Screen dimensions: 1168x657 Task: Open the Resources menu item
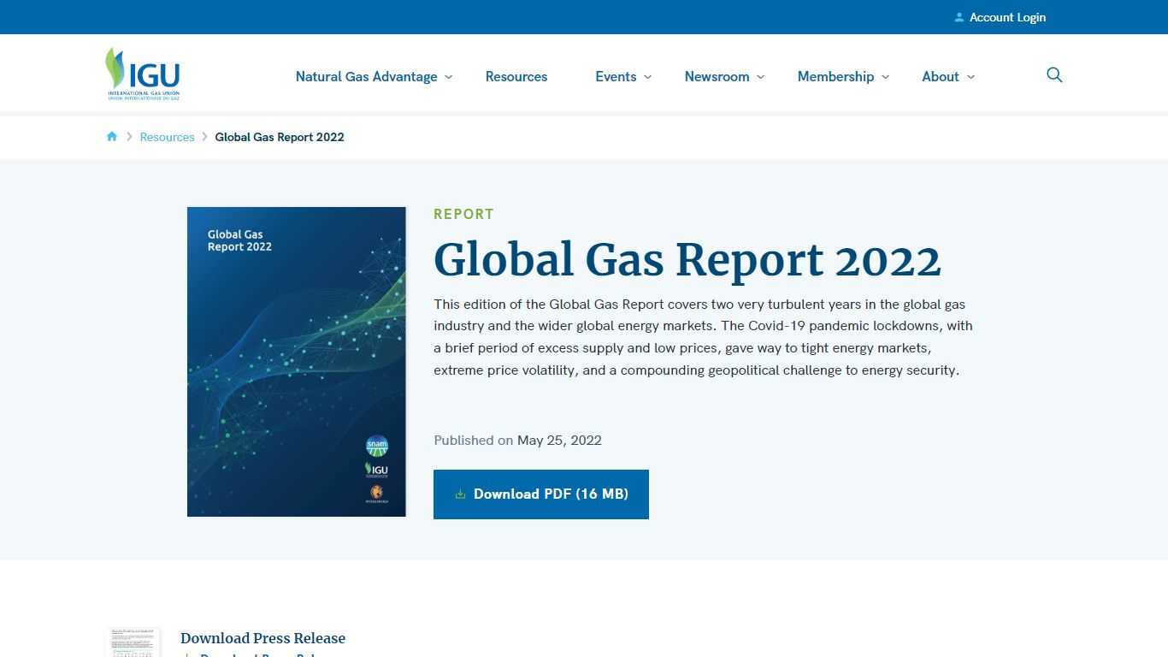(516, 76)
